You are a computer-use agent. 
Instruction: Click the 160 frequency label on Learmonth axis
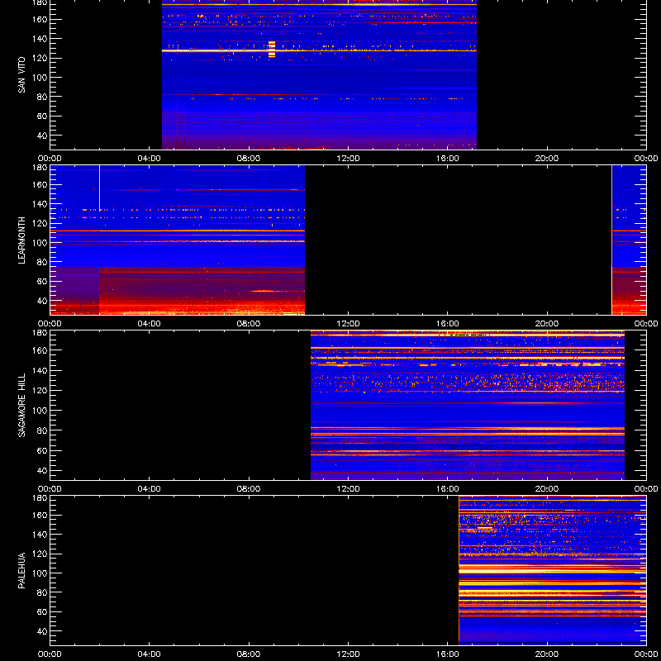point(40,184)
